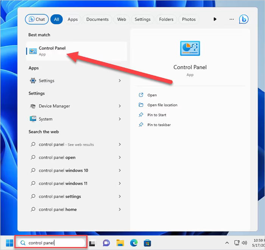Open the Bing Chat filter pill
This screenshot has height=250, width=265.
[x=37, y=19]
